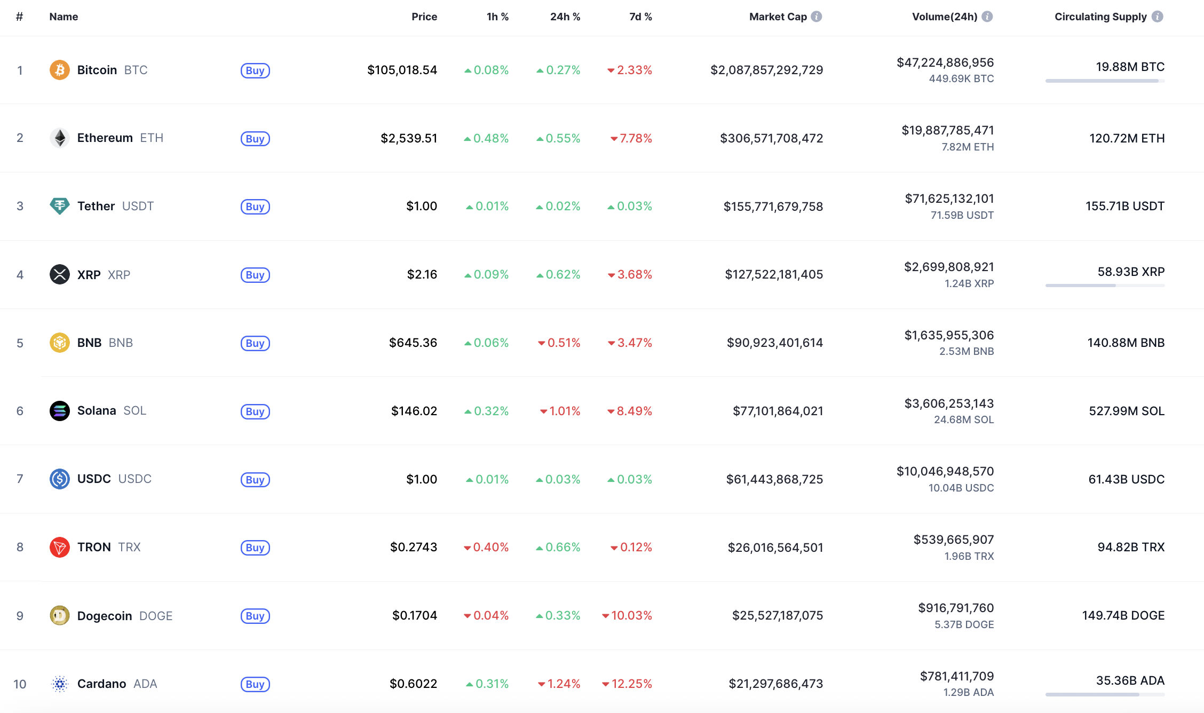Sort by the 24h % column header

565,17
